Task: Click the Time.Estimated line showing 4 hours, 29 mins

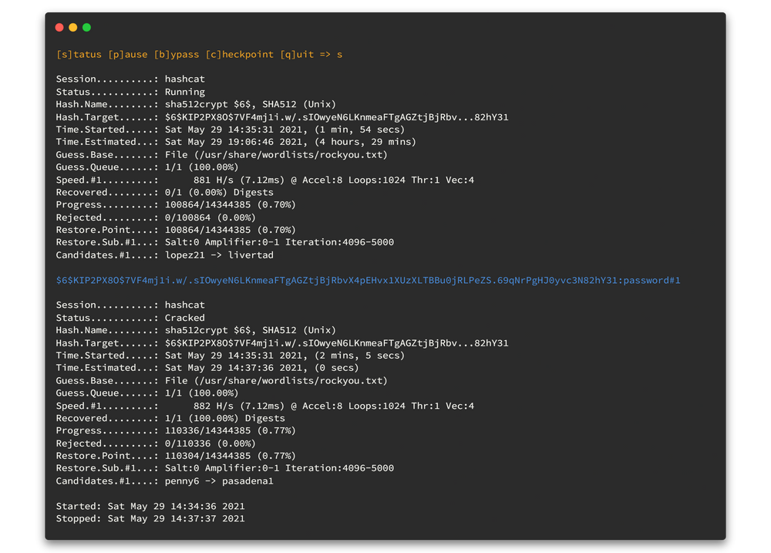Action: pos(236,142)
